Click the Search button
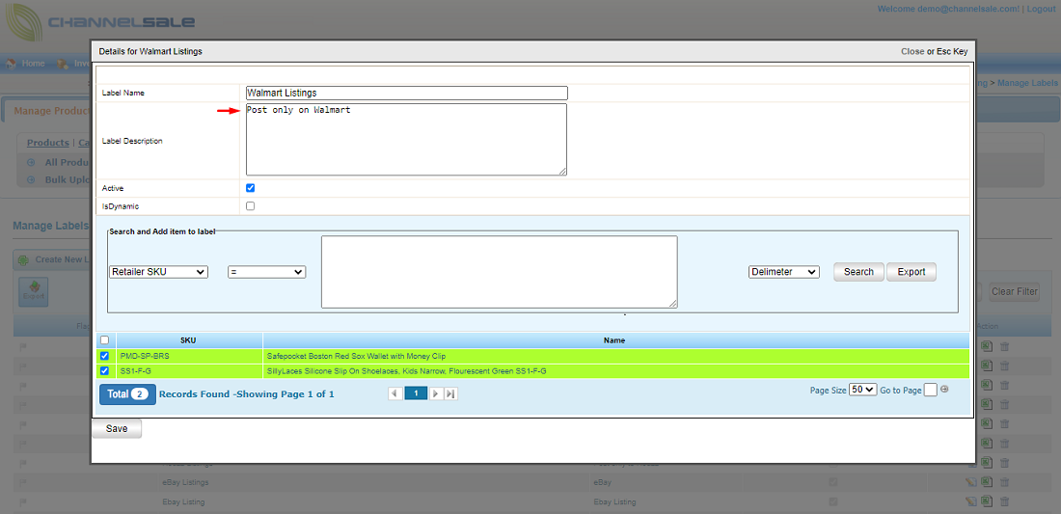This screenshot has width=1061, height=514. pos(858,272)
